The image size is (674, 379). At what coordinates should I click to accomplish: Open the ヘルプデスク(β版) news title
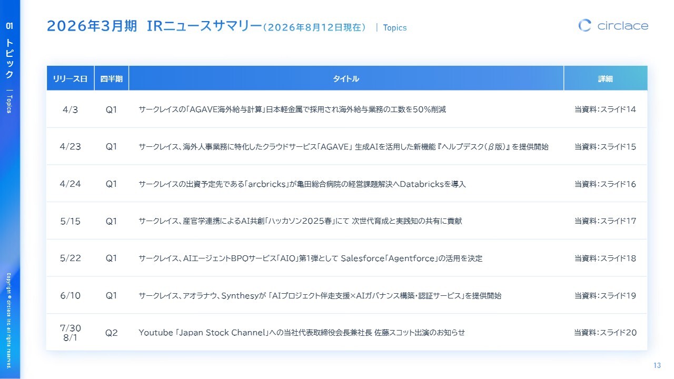(x=343, y=147)
